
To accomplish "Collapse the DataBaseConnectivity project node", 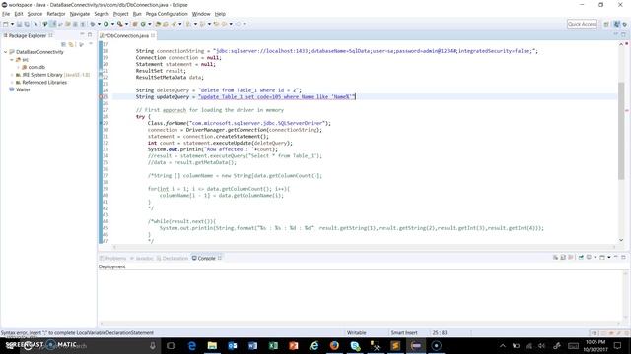I will [x=6, y=52].
